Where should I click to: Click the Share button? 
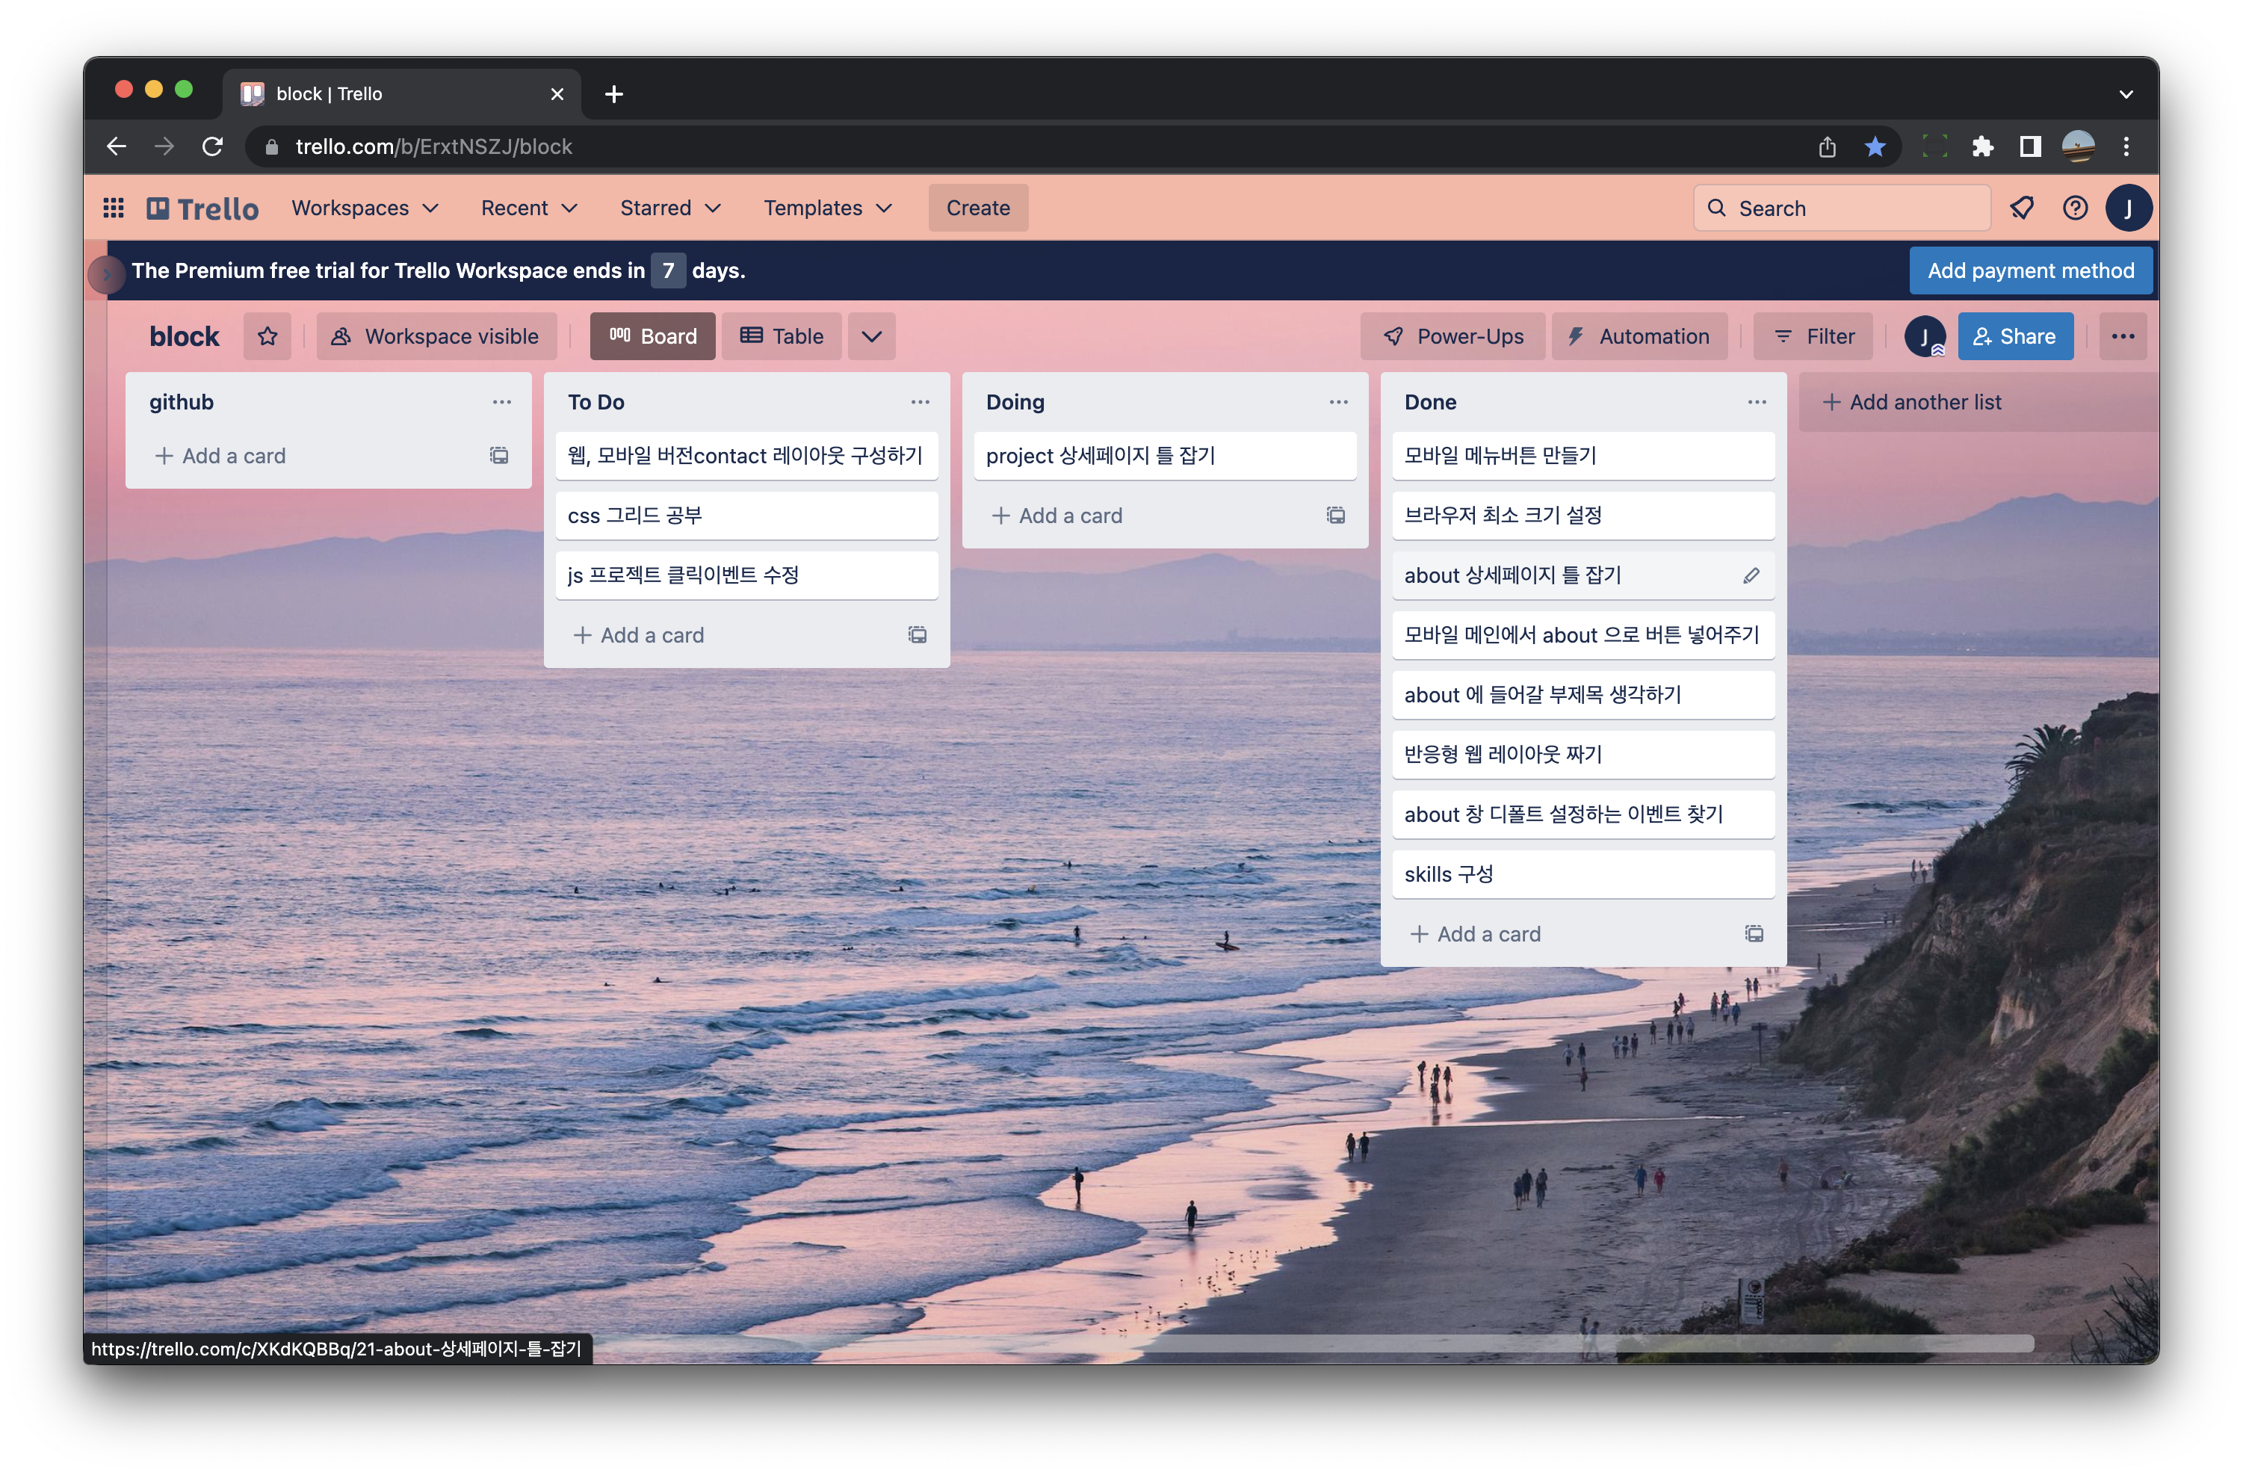point(2015,336)
